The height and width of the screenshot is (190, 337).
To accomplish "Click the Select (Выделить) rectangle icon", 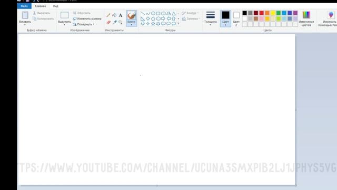I will (64, 15).
